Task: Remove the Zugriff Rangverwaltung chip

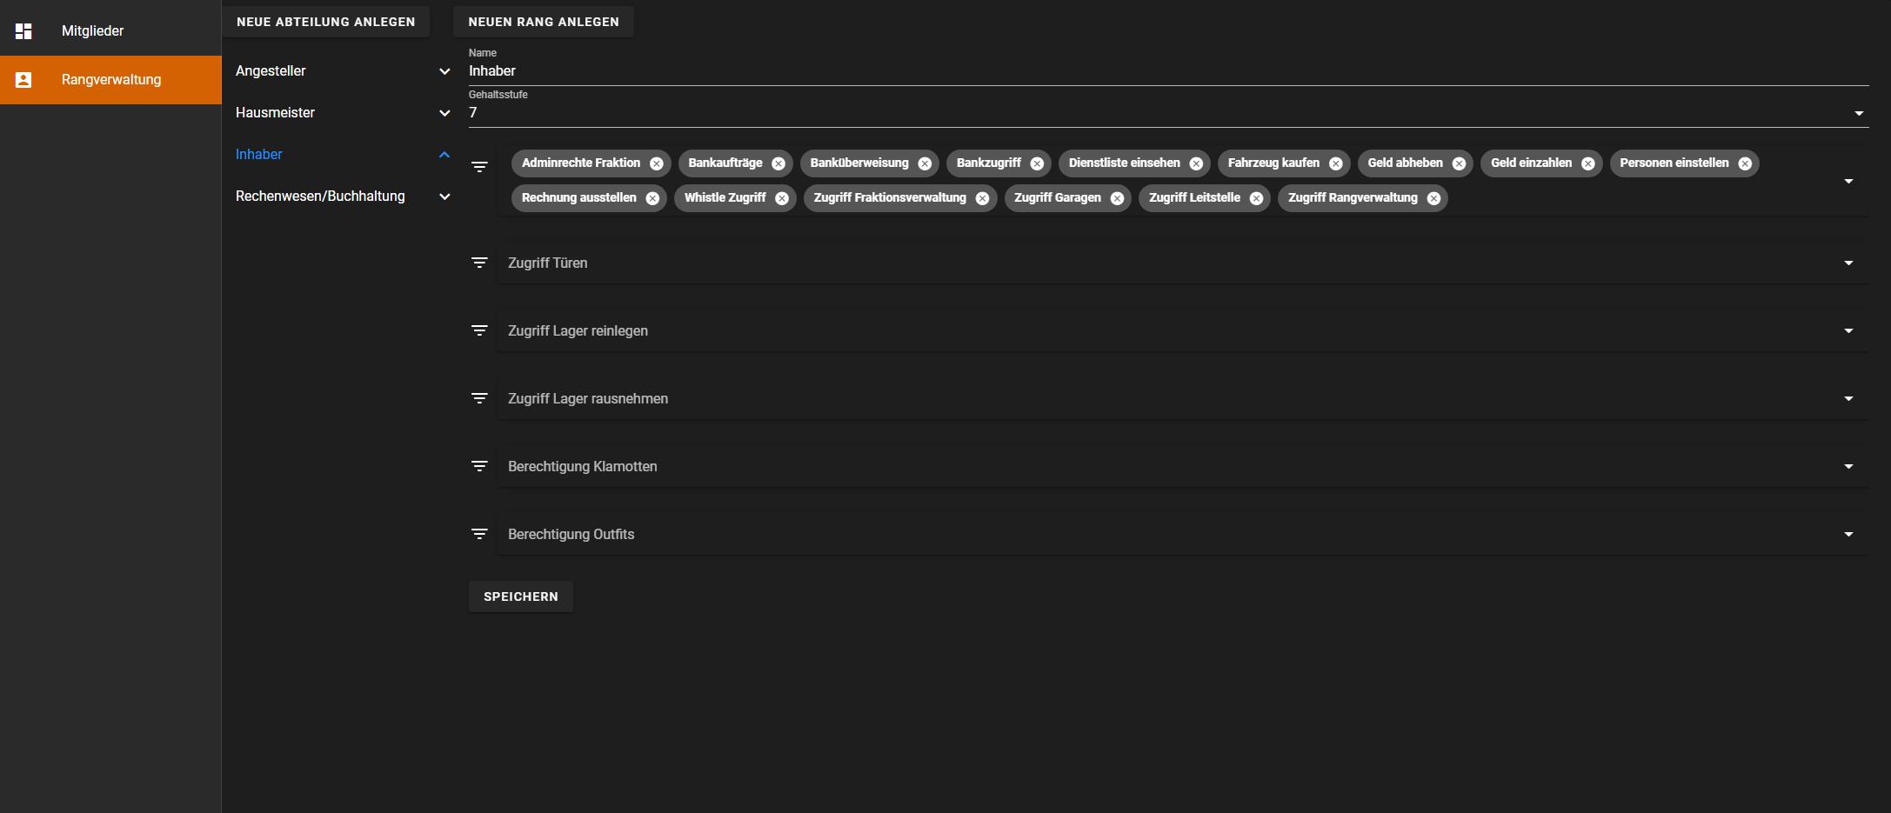Action: (x=1433, y=198)
